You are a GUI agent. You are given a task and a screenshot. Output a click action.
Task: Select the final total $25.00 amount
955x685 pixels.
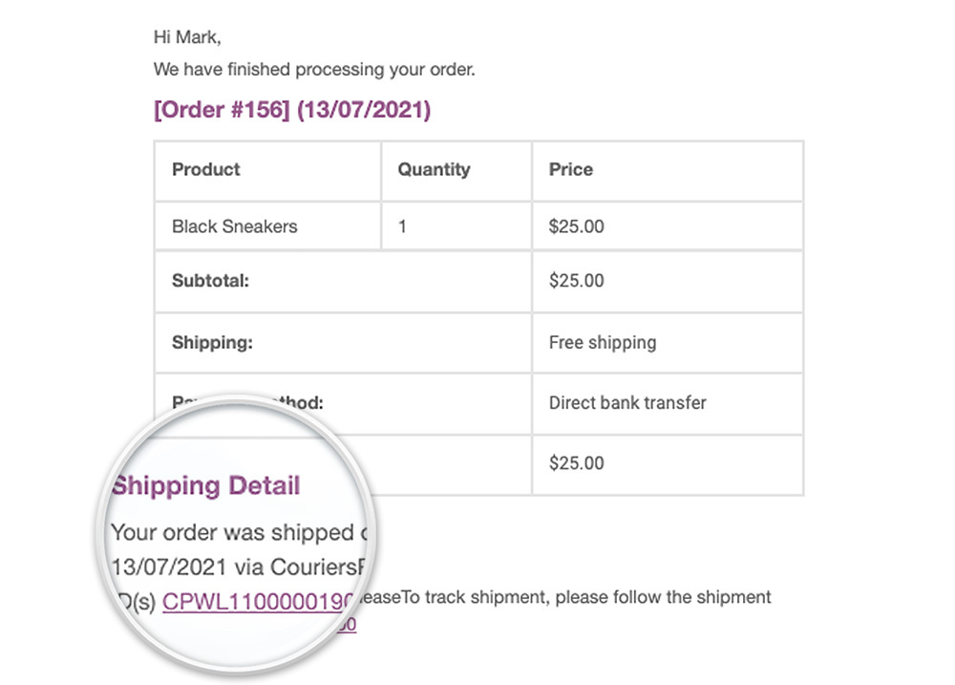(x=577, y=463)
